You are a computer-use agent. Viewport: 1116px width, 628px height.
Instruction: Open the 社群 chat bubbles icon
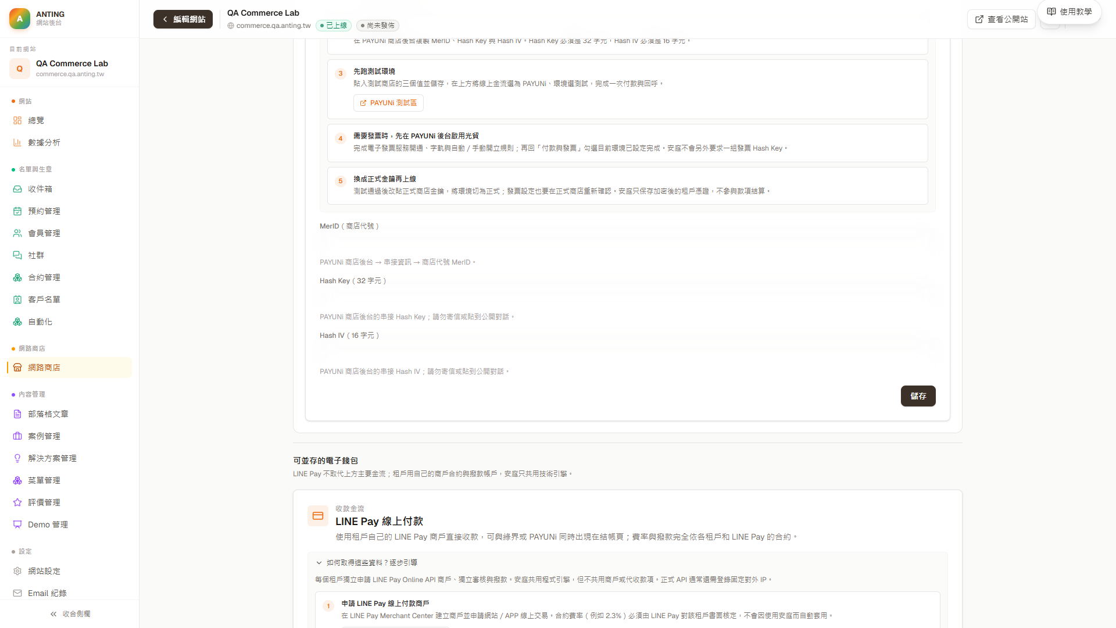pos(17,255)
